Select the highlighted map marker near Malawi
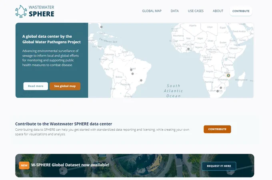This screenshot has height=180, width=272. (x=228, y=75)
